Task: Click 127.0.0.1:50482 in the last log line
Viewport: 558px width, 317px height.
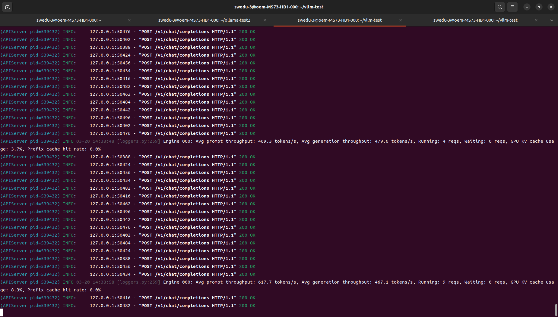Action: [x=110, y=306]
